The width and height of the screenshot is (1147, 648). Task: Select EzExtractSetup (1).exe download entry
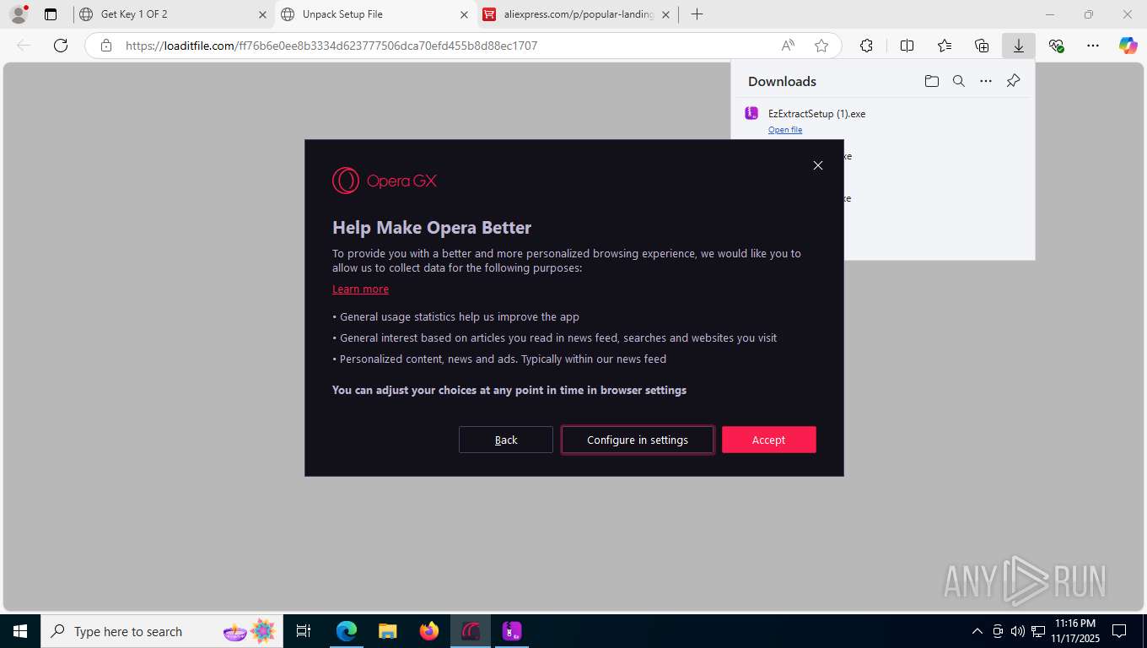(x=880, y=120)
